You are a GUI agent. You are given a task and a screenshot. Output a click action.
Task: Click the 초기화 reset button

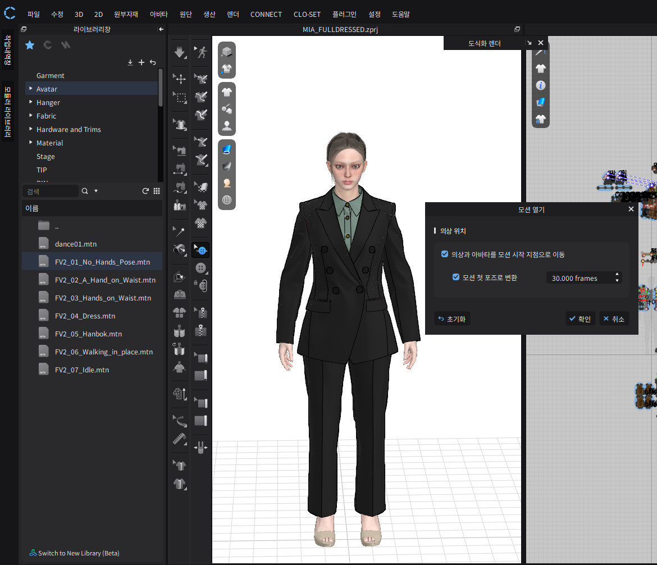(x=452, y=319)
